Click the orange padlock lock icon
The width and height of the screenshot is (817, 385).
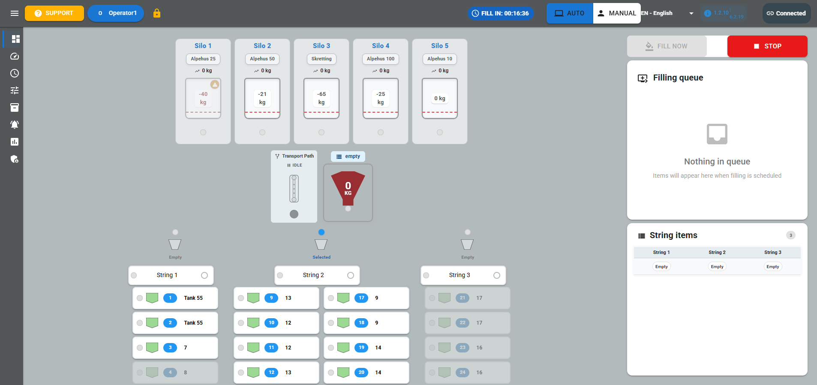(x=157, y=13)
